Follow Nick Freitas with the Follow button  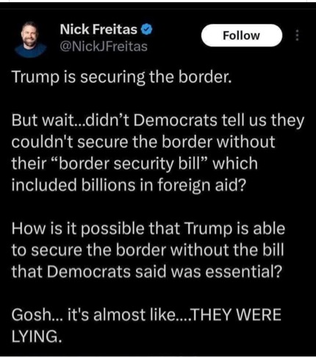(242, 35)
